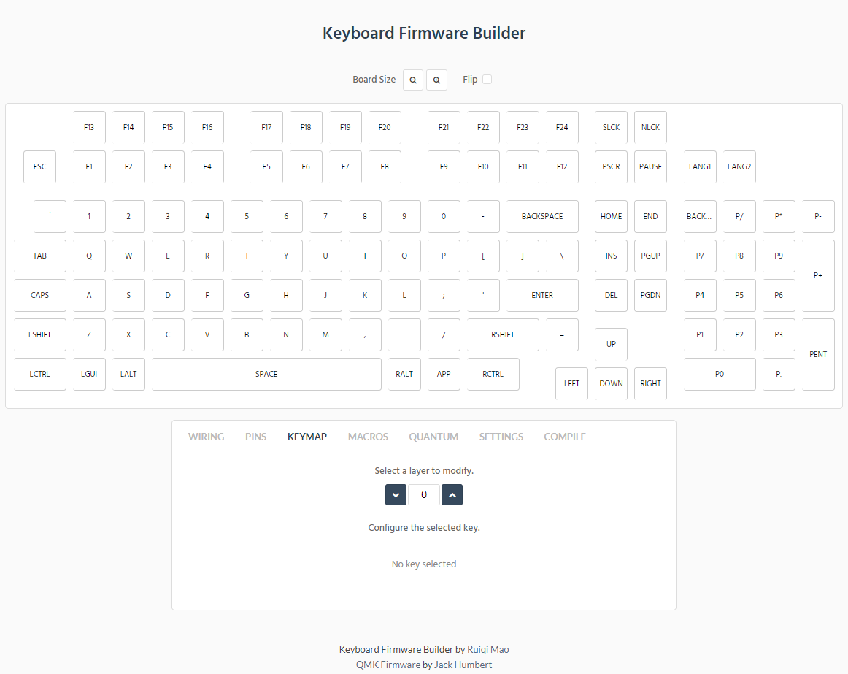Pick the BACKSPACE key in the number row

click(542, 216)
